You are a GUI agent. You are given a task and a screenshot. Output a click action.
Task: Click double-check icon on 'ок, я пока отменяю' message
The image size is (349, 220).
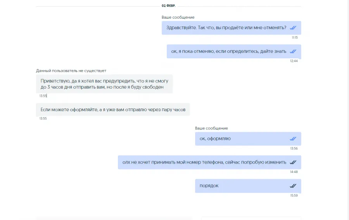point(293,51)
